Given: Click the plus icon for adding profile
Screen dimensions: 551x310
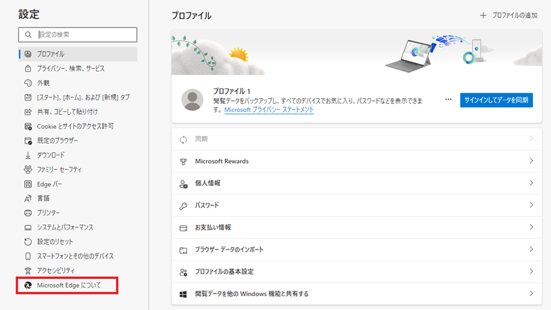Looking at the screenshot, I should 483,16.
